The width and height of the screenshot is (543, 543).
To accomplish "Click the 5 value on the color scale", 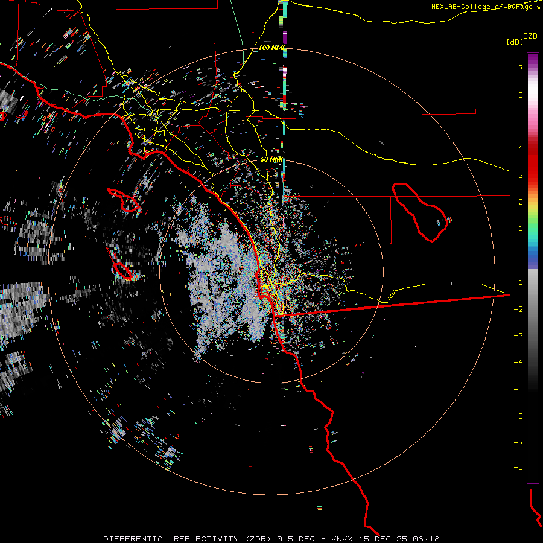I will [521, 121].
